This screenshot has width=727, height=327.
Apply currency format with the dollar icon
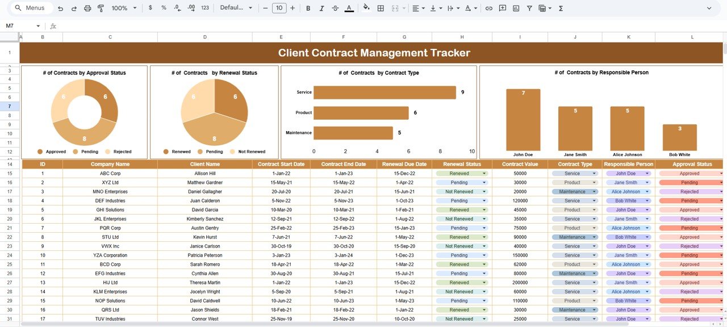[150, 8]
